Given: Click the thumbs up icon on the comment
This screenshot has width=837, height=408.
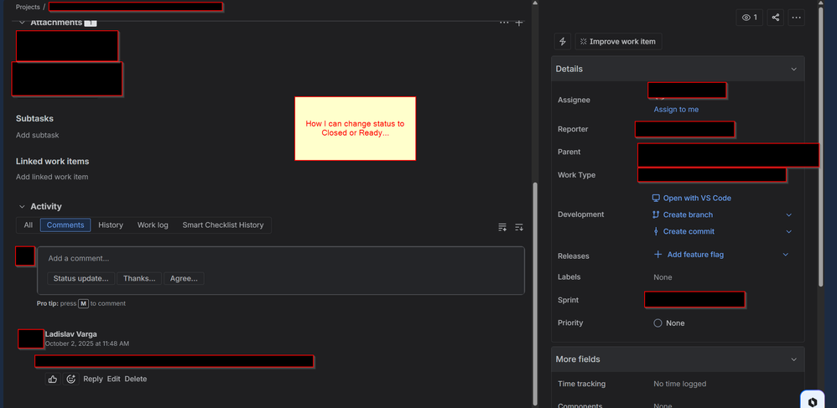Looking at the screenshot, I should point(53,380).
